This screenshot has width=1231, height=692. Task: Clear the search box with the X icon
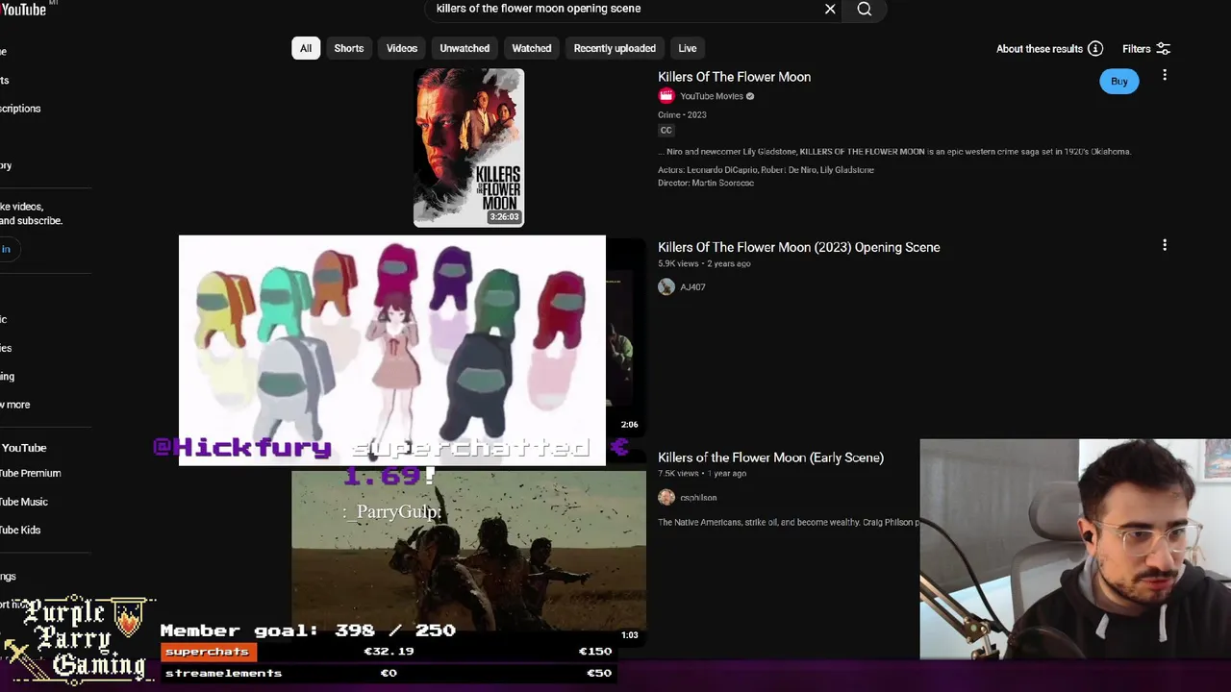[830, 9]
